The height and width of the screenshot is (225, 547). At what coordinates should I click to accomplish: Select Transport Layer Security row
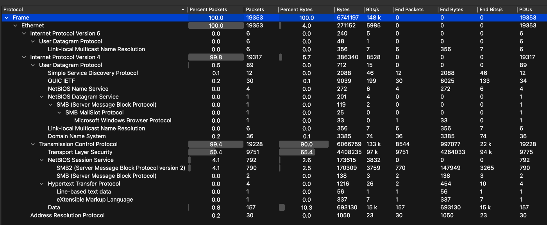click(273, 152)
